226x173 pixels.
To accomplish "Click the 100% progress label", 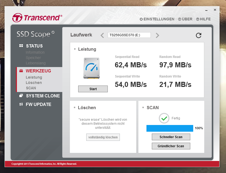I will click(199, 128).
